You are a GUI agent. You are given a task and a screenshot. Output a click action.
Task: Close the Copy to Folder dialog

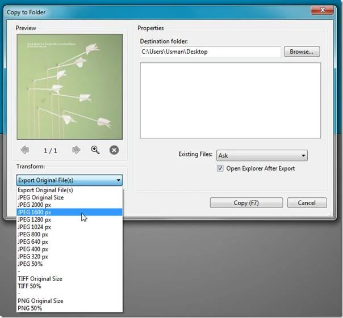[x=322, y=10]
